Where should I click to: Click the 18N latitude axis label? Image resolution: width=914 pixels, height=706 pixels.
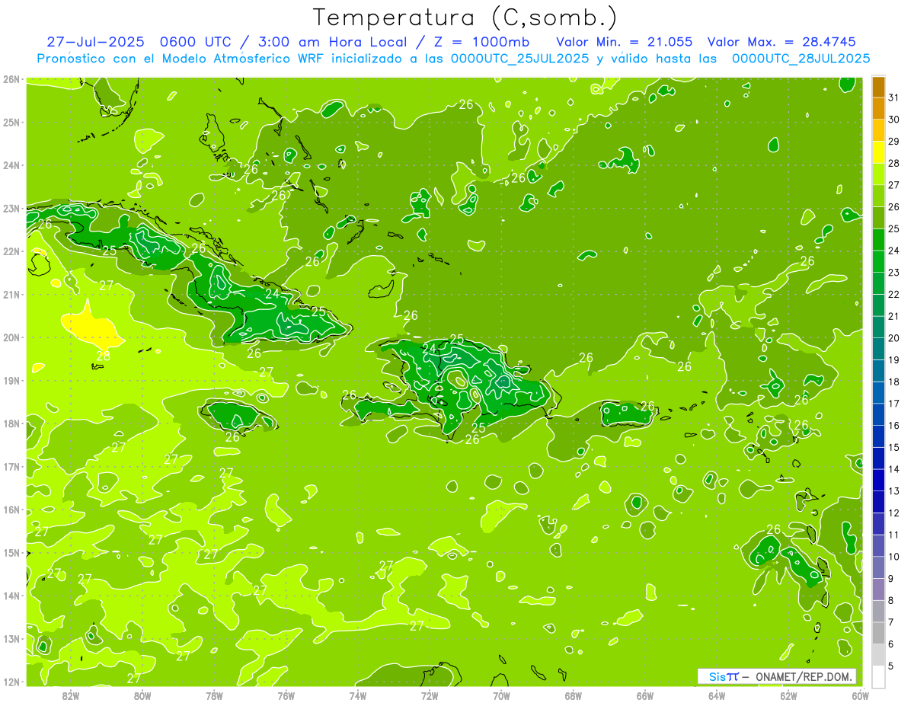point(11,423)
